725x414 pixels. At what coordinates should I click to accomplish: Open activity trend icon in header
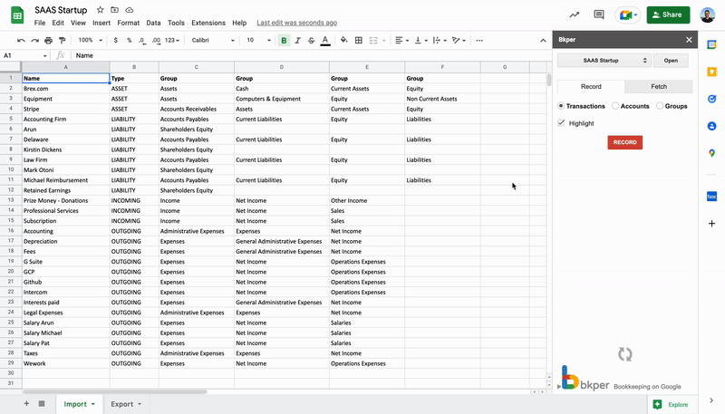(575, 14)
